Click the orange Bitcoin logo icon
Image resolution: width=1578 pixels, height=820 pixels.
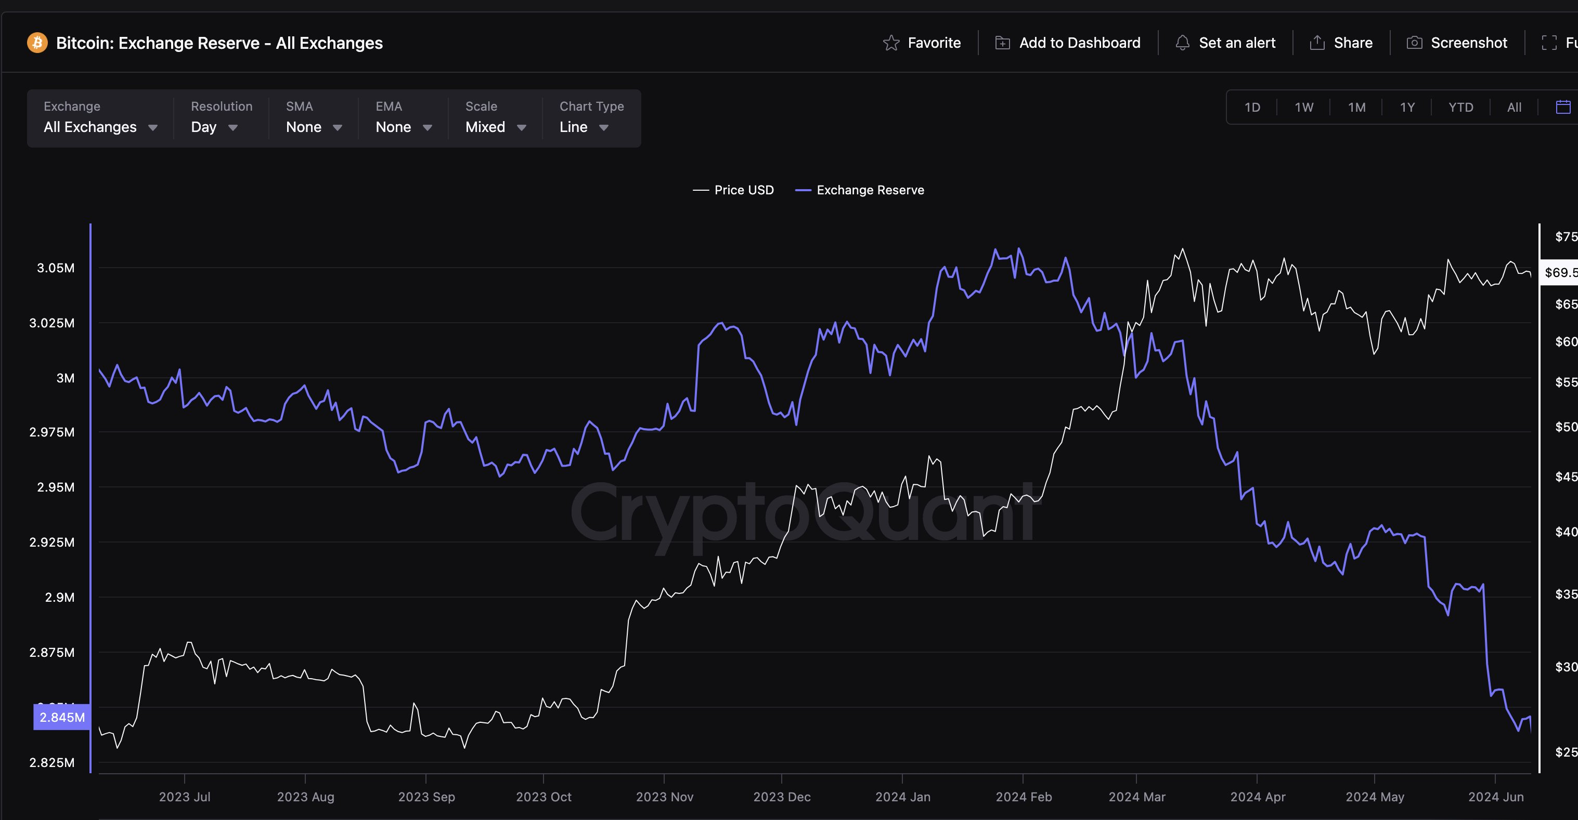click(x=37, y=43)
